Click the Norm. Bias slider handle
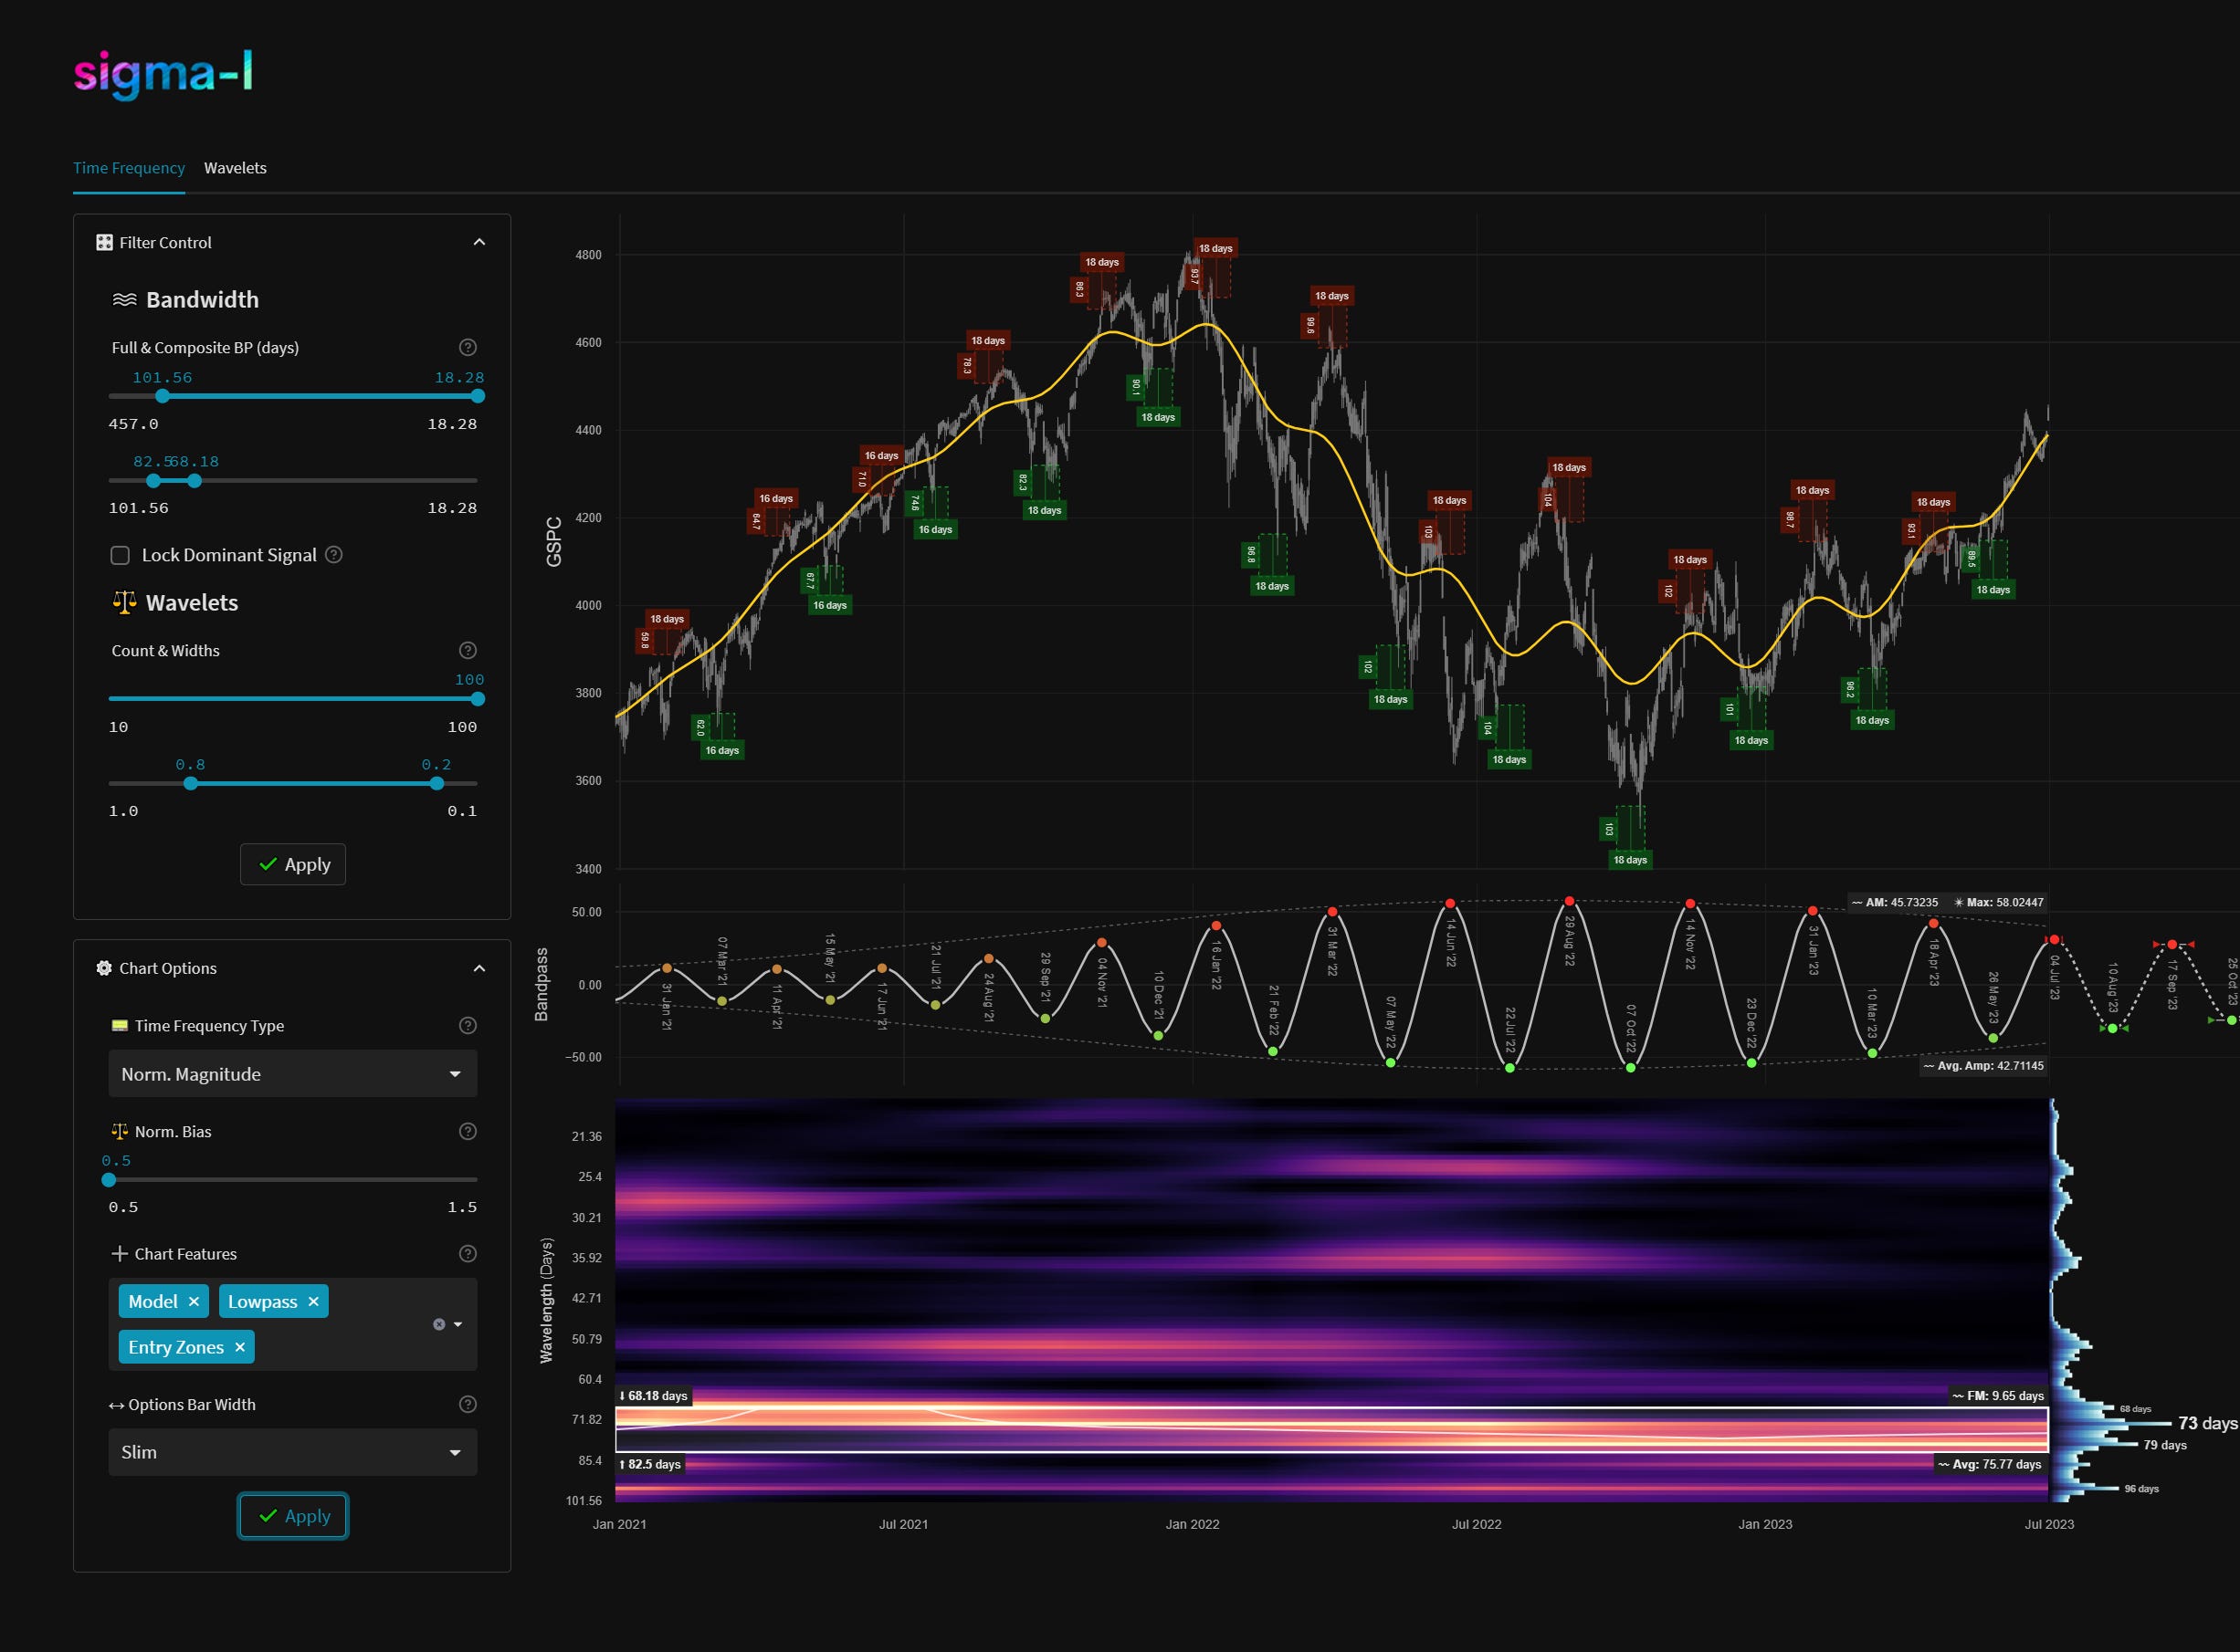Image resolution: width=2240 pixels, height=1652 pixels. [x=109, y=1180]
